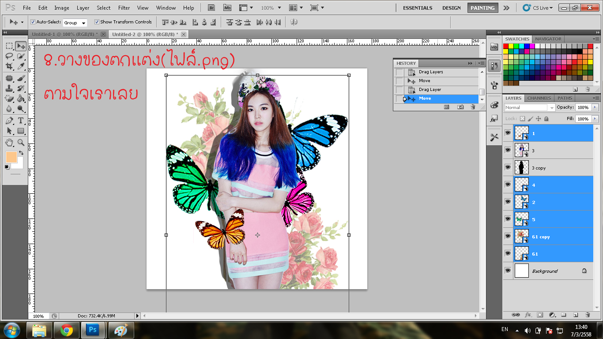Disable Show Transform Controls checkbox
This screenshot has width=603, height=339.
97,22
